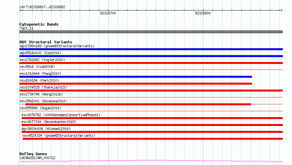Select the Cytogenetic Bands track heading

coord(39,24)
